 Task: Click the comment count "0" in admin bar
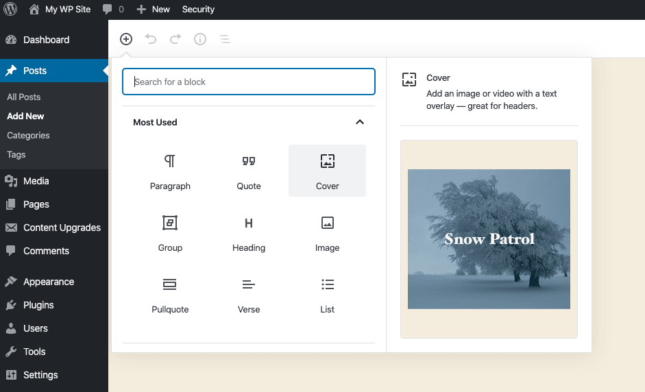pyautogui.click(x=121, y=10)
